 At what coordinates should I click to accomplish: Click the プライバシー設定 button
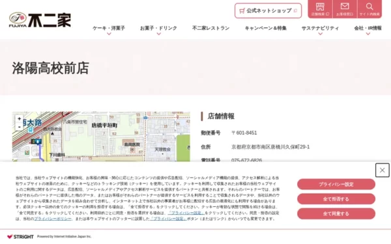click(x=336, y=184)
